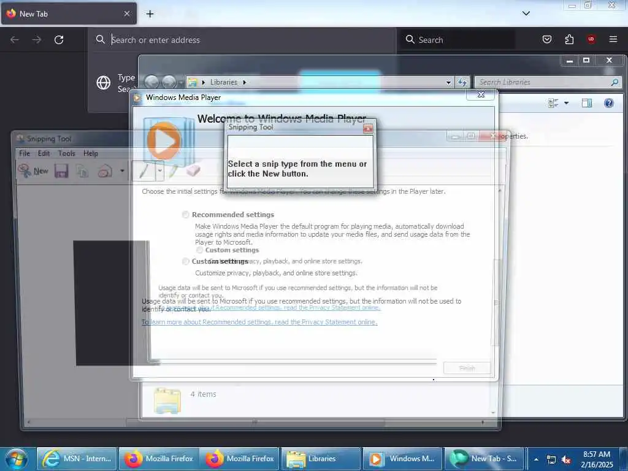Close the small Snipping Tool popup
The height and width of the screenshot is (471, 628).
(368, 129)
